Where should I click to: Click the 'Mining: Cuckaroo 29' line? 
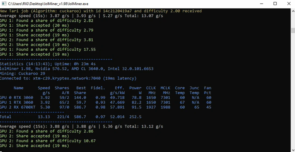(x=22, y=73)
